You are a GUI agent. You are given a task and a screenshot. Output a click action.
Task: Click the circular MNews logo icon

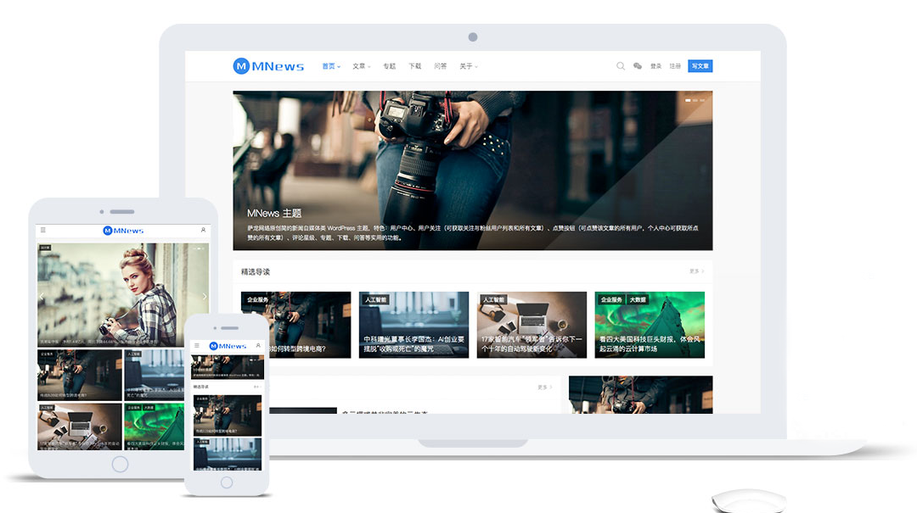240,66
